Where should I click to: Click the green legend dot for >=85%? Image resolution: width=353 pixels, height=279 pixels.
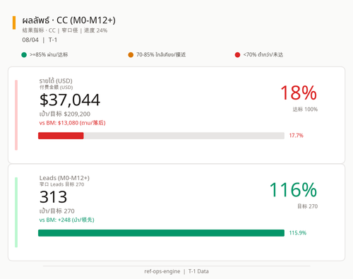coord(24,55)
